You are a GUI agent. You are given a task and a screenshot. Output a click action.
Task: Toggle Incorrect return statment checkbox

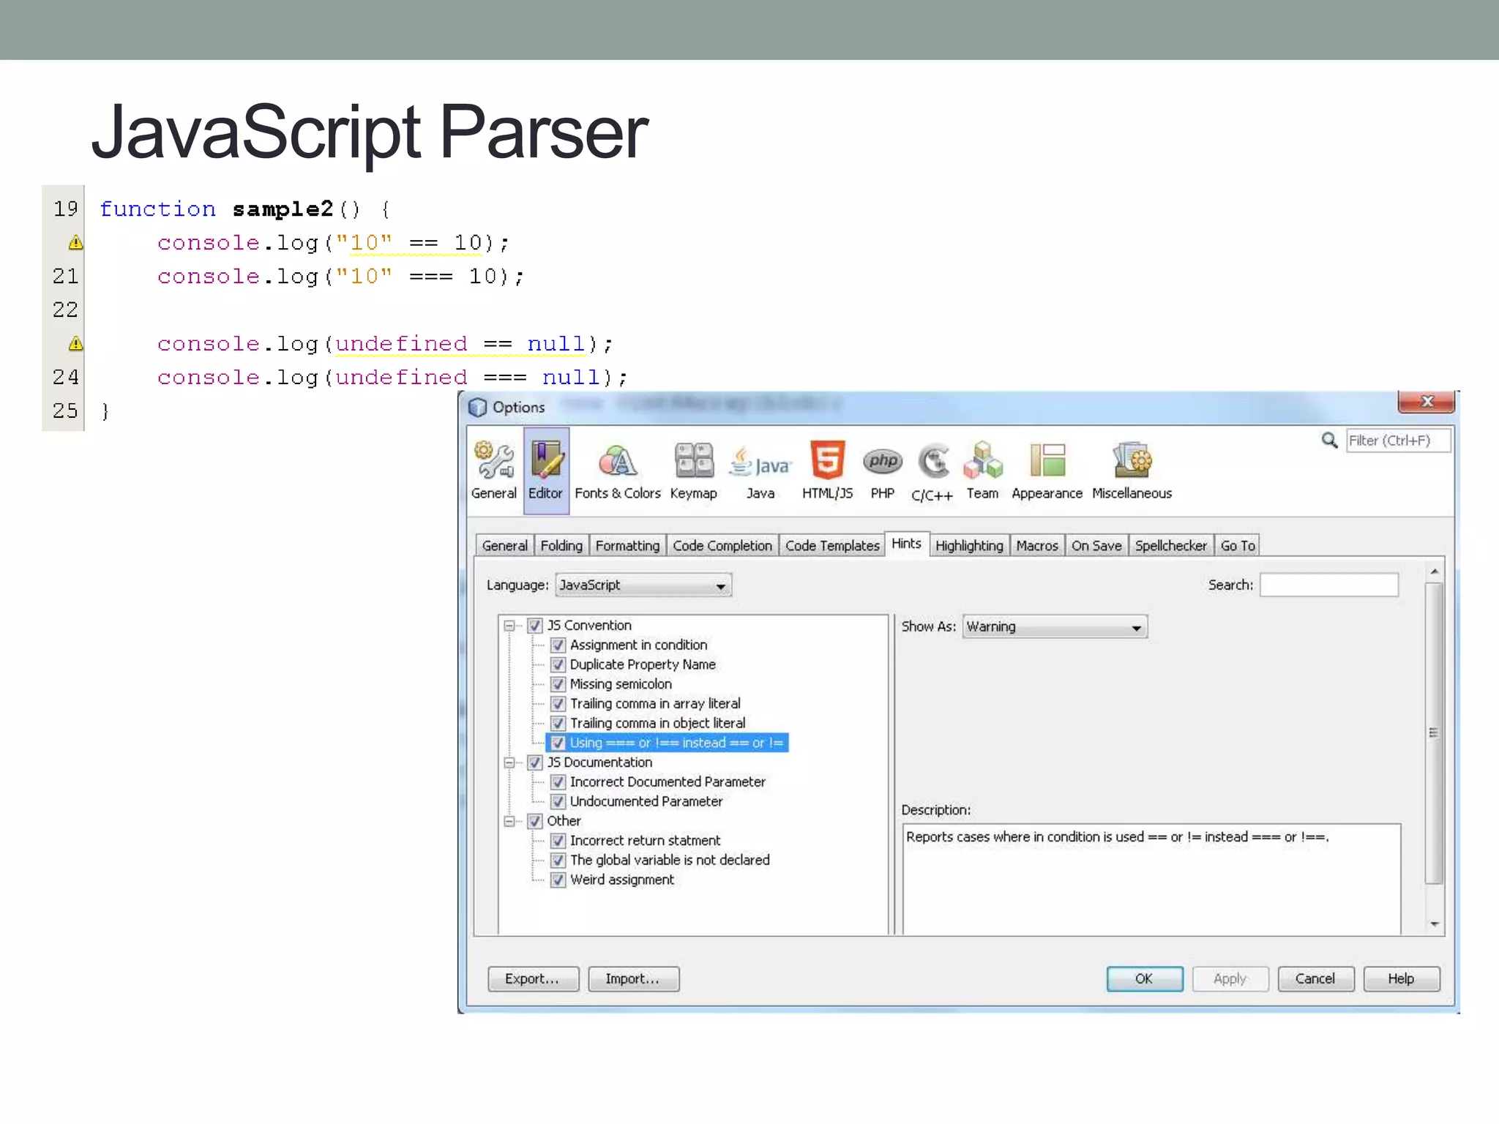pos(558,840)
